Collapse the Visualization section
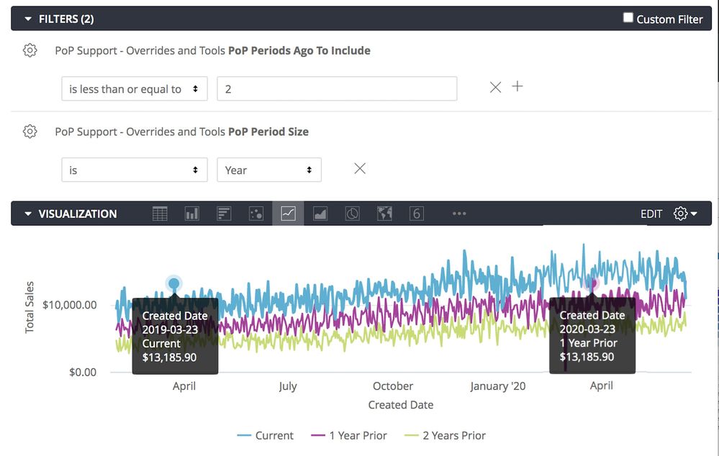Viewport: 719px width, 456px height. click(x=28, y=214)
